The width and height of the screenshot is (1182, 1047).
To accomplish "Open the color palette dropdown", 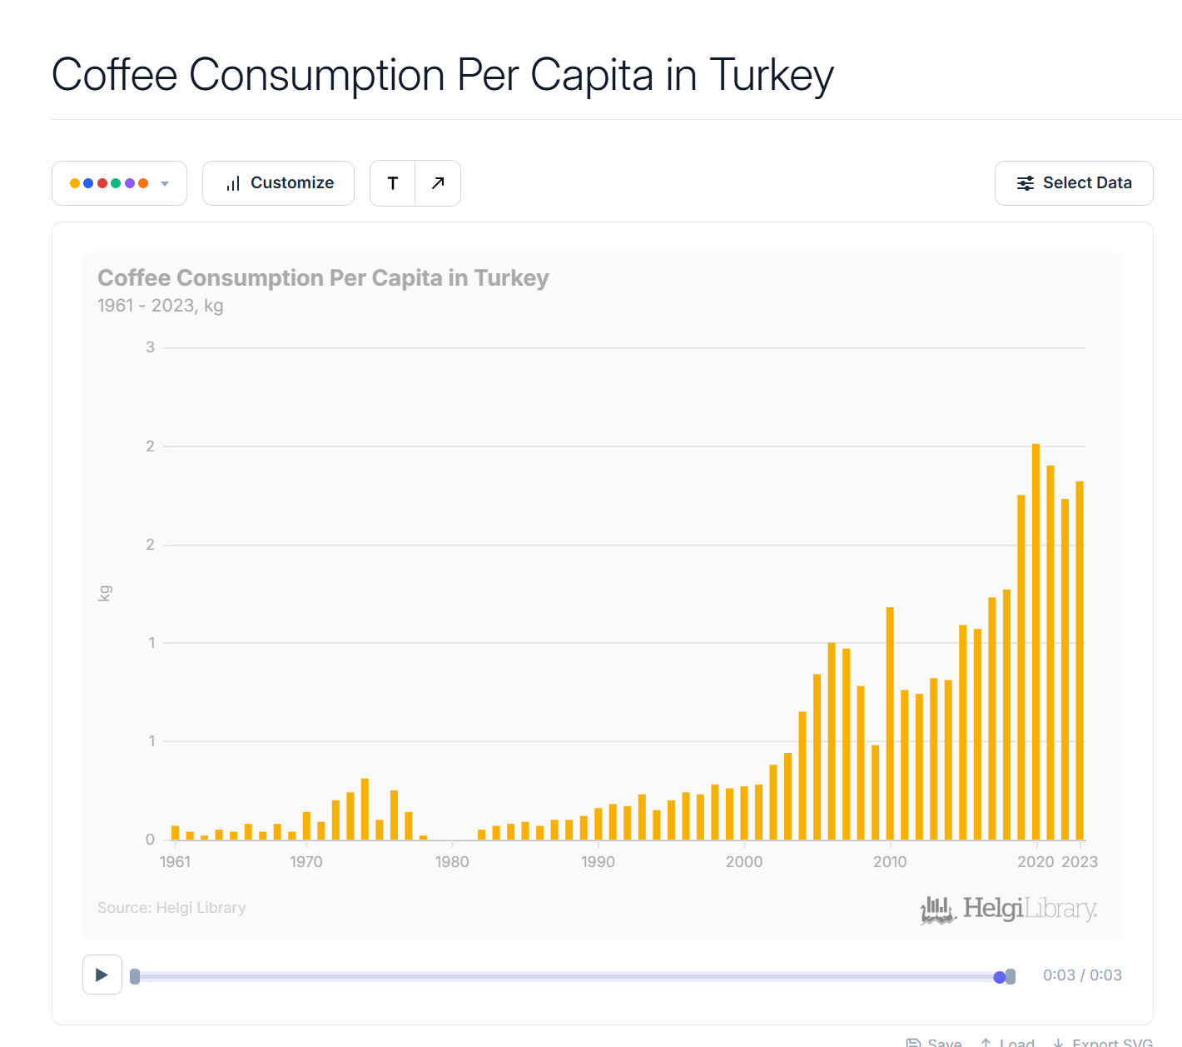I will click(x=119, y=183).
